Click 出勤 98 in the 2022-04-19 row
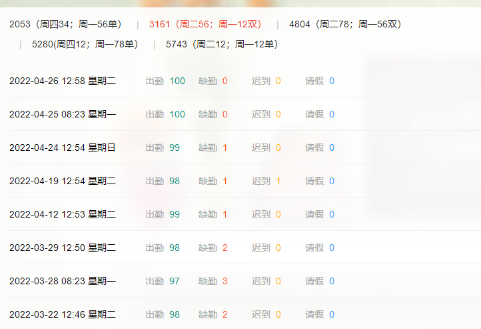481x329 pixels. (x=163, y=181)
